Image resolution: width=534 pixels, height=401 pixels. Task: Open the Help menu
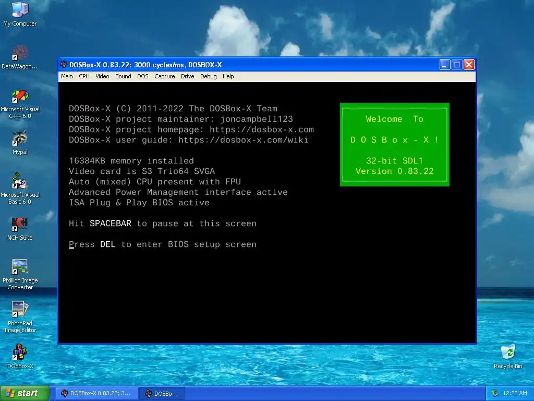tap(228, 76)
